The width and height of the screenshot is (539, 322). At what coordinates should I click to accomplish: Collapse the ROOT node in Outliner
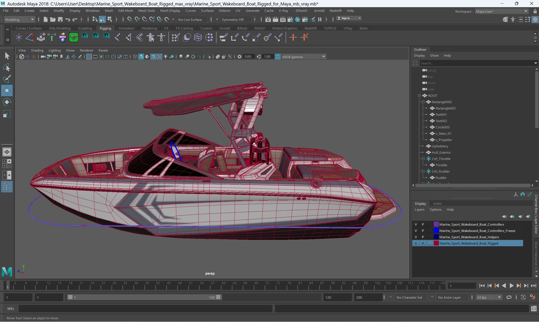coord(419,96)
